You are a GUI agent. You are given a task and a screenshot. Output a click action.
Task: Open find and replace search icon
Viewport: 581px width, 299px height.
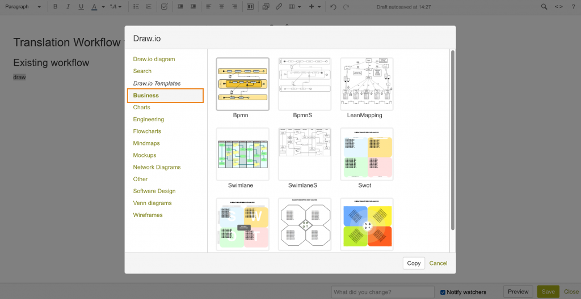point(544,7)
